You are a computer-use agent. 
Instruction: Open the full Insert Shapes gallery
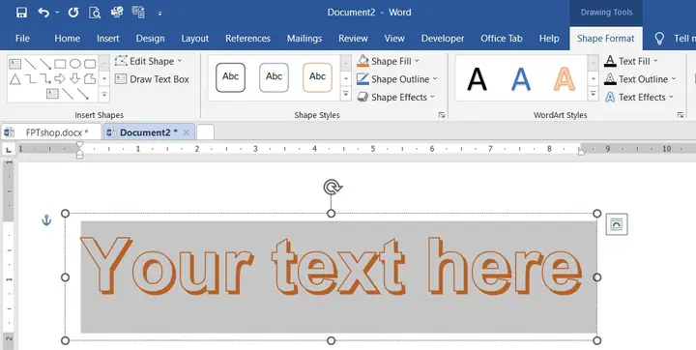click(103, 94)
